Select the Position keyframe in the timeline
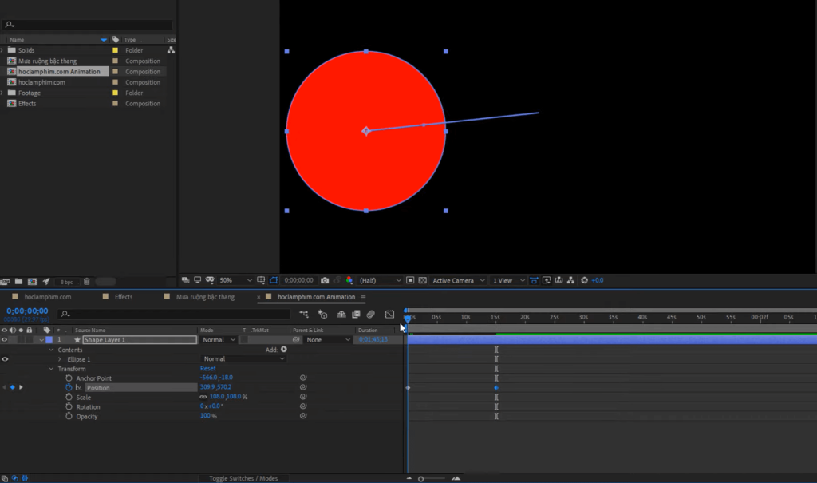Viewport: 817px width, 483px height. [496, 387]
